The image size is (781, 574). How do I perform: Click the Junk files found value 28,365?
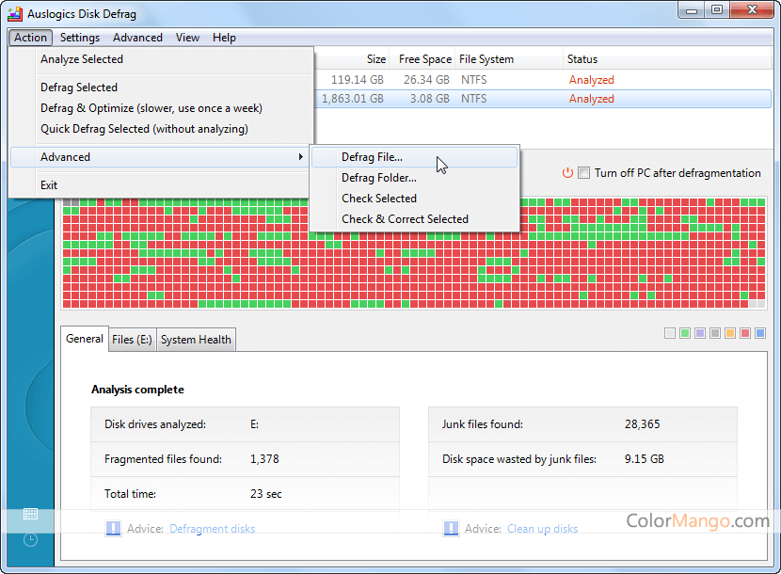point(642,424)
